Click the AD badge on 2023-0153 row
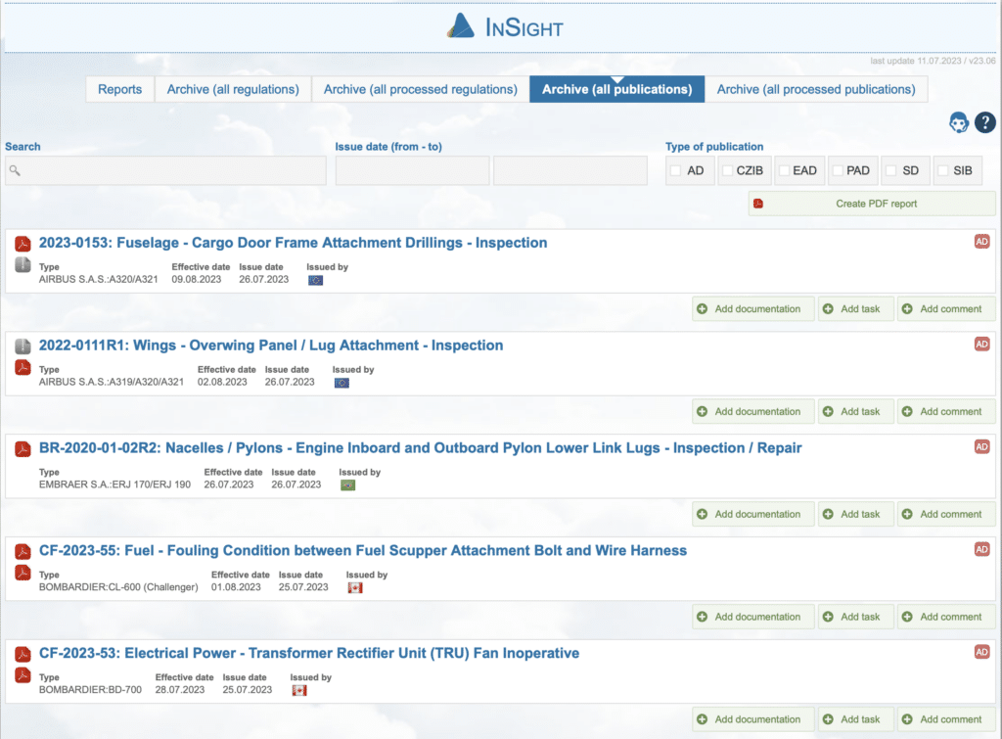Viewport: 1002px width, 739px height. pyautogui.click(x=982, y=242)
